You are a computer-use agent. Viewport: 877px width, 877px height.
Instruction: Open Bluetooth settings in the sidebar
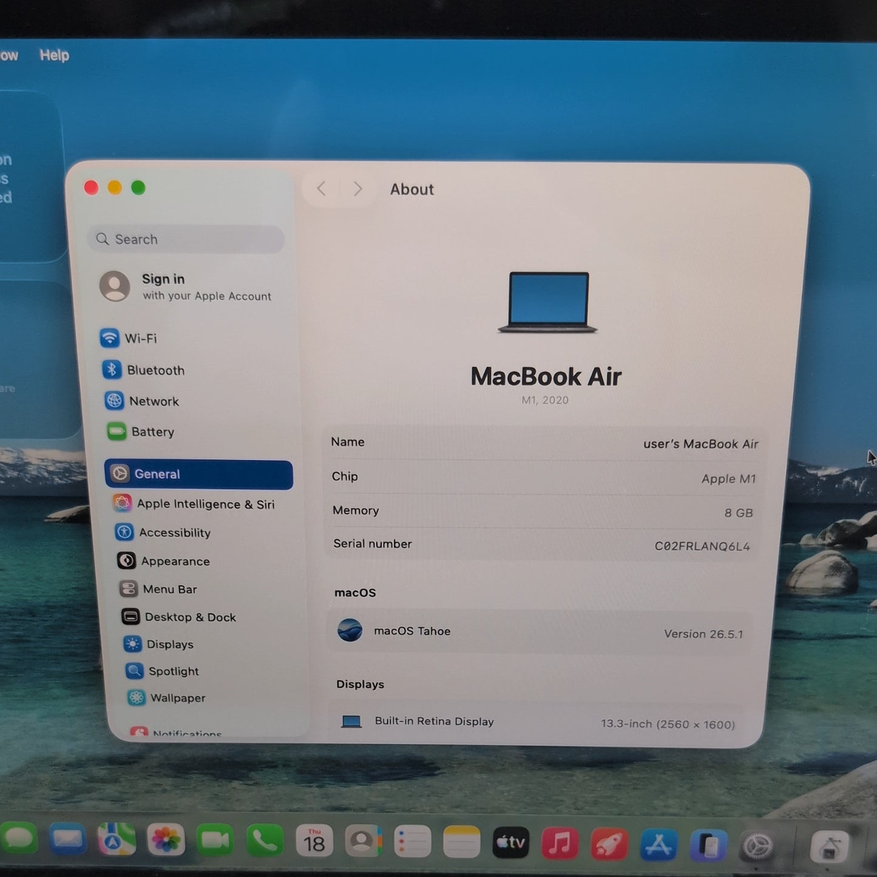click(x=143, y=370)
